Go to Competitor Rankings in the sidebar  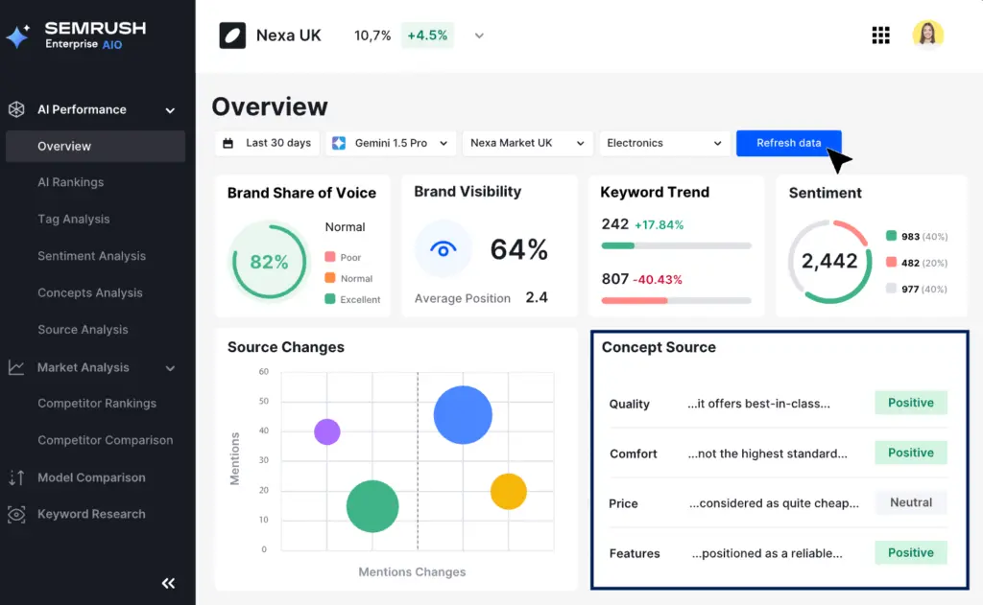pyautogui.click(x=99, y=404)
